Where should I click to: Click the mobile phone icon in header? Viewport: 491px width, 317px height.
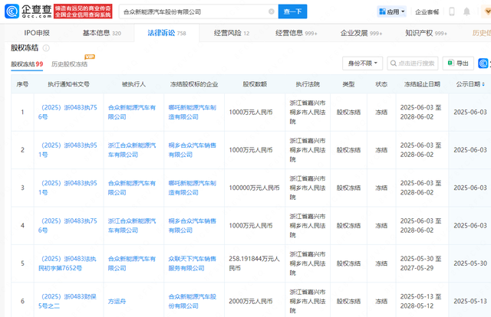point(452,11)
